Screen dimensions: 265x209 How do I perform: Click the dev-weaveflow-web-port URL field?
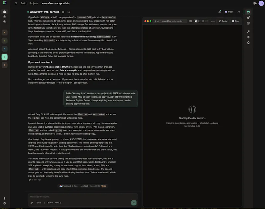[170, 21]
